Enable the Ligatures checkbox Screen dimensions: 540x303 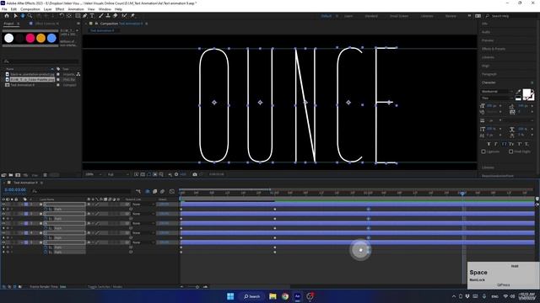pos(483,151)
